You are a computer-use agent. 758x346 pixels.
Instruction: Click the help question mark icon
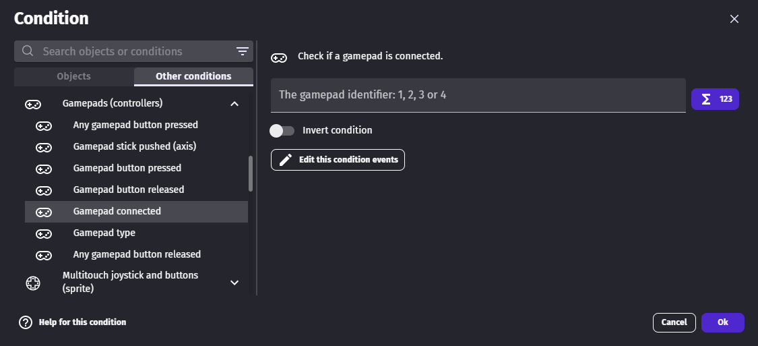point(26,322)
